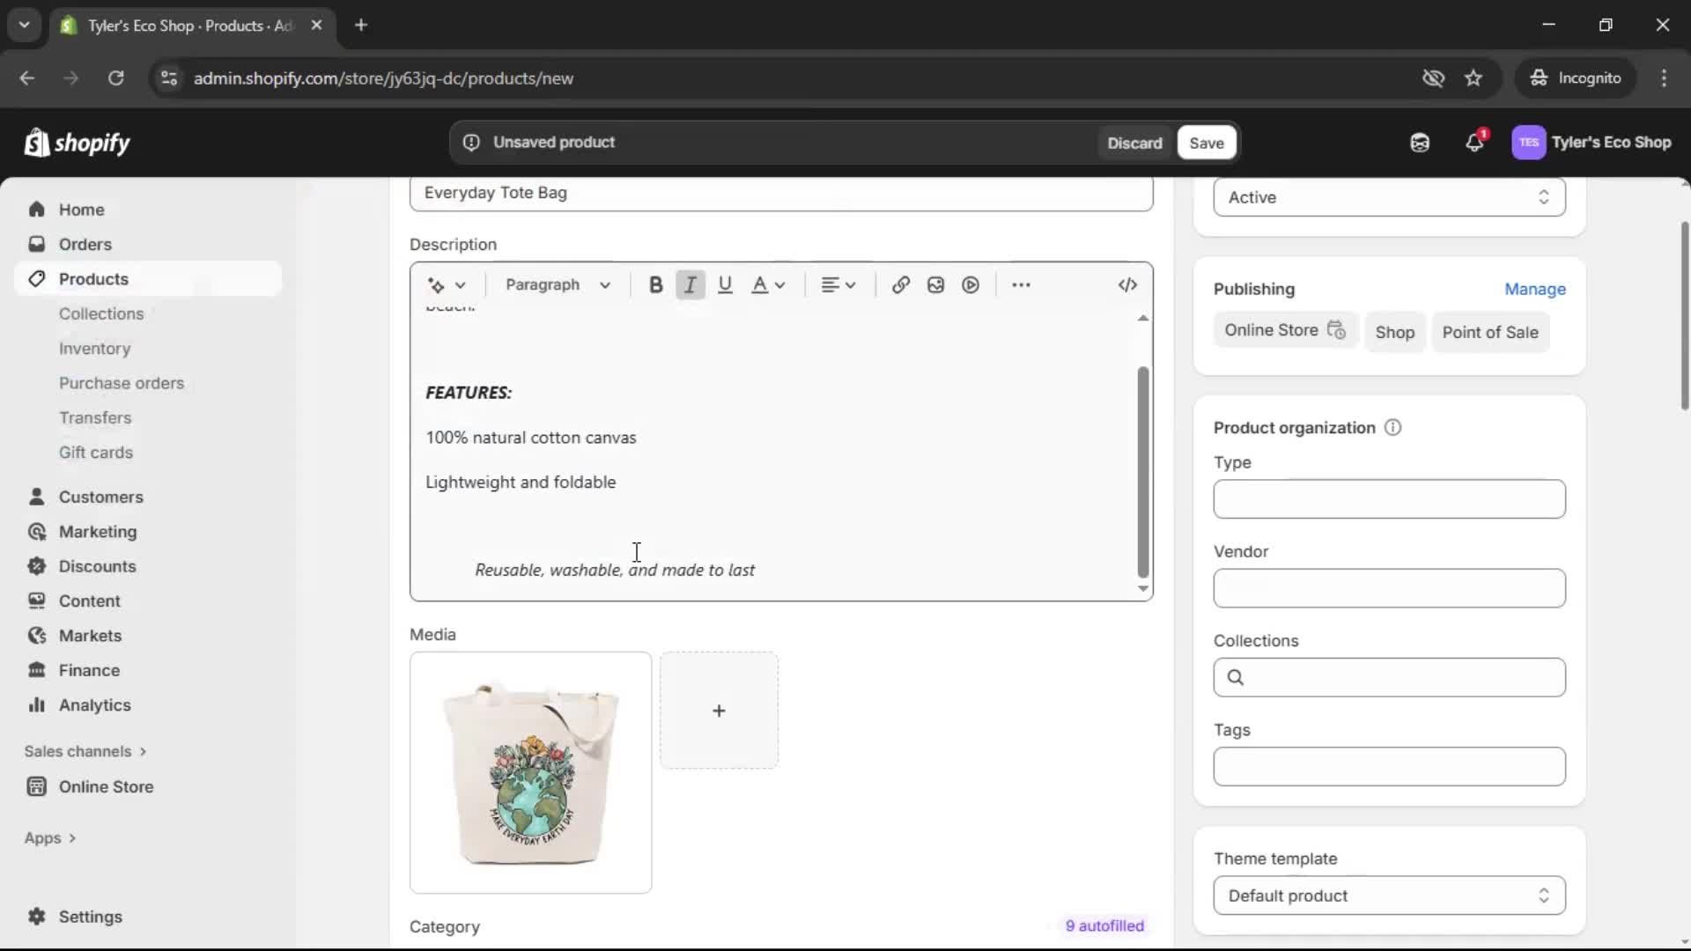Underline text using the description toolbar
Screen dimensions: 1691x951
(x=725, y=284)
